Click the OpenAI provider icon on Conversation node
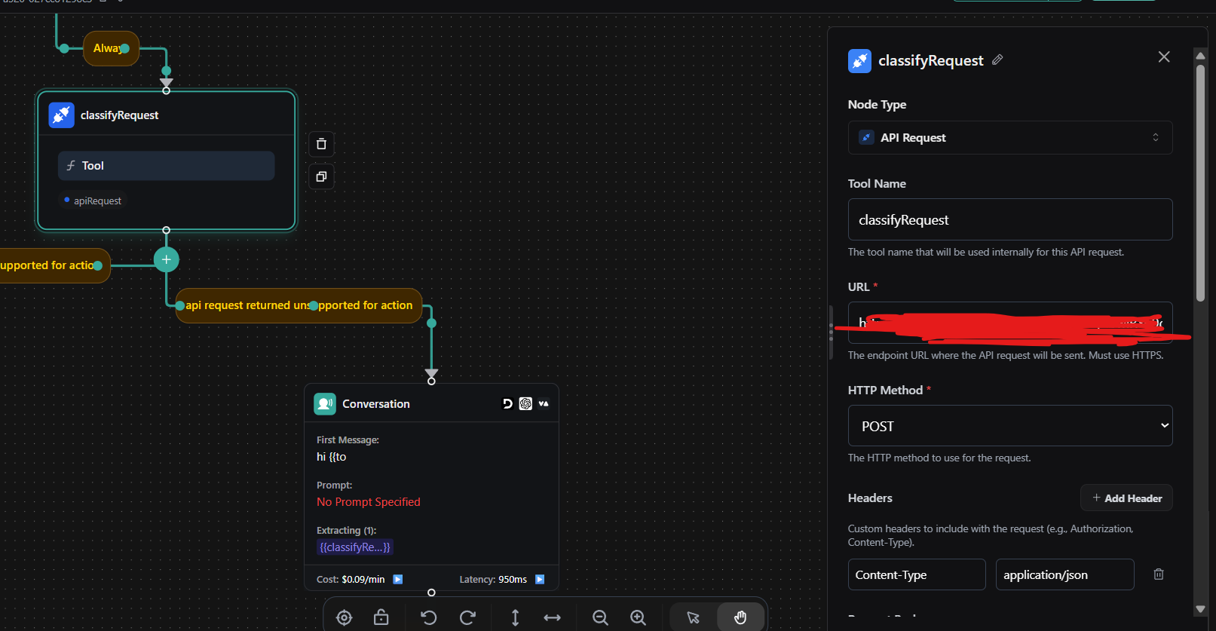 525,404
